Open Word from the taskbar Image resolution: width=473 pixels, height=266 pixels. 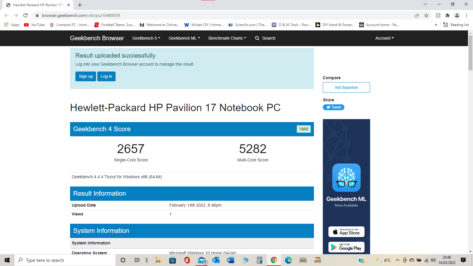click(x=231, y=260)
